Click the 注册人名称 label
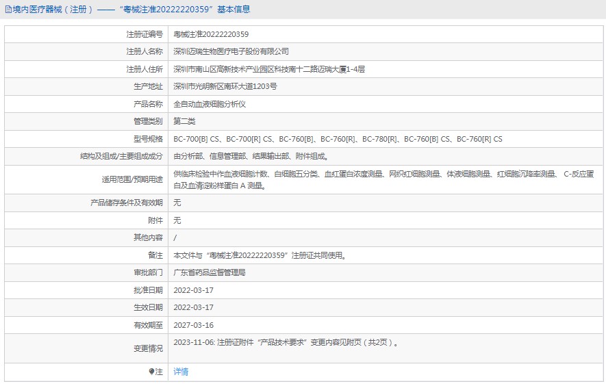The image size is (606, 386). click(144, 51)
